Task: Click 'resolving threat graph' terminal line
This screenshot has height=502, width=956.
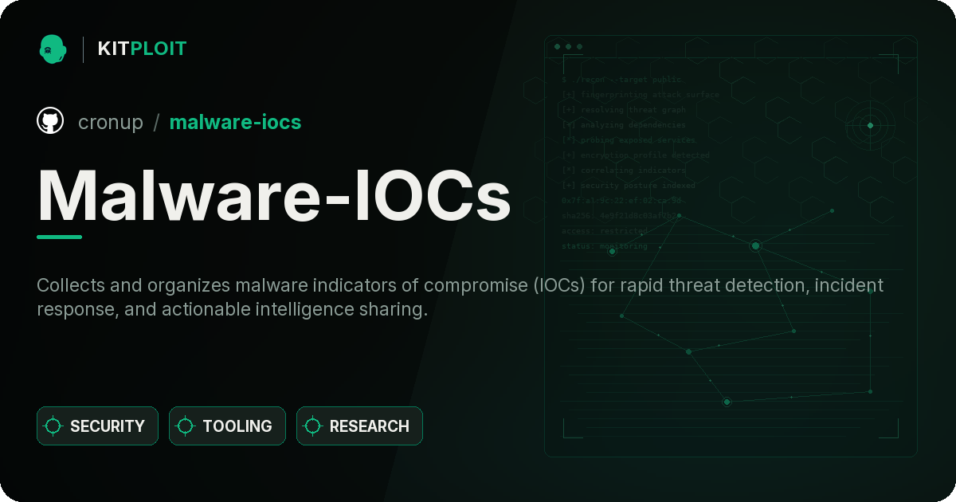Action: click(623, 110)
